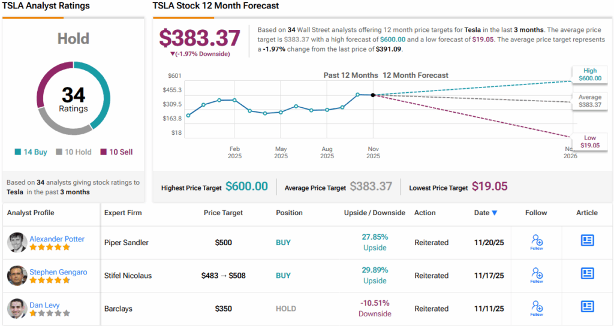The width and height of the screenshot is (614, 326).
Task: Click Alexander Potter's profile photo
Action: click(17, 242)
